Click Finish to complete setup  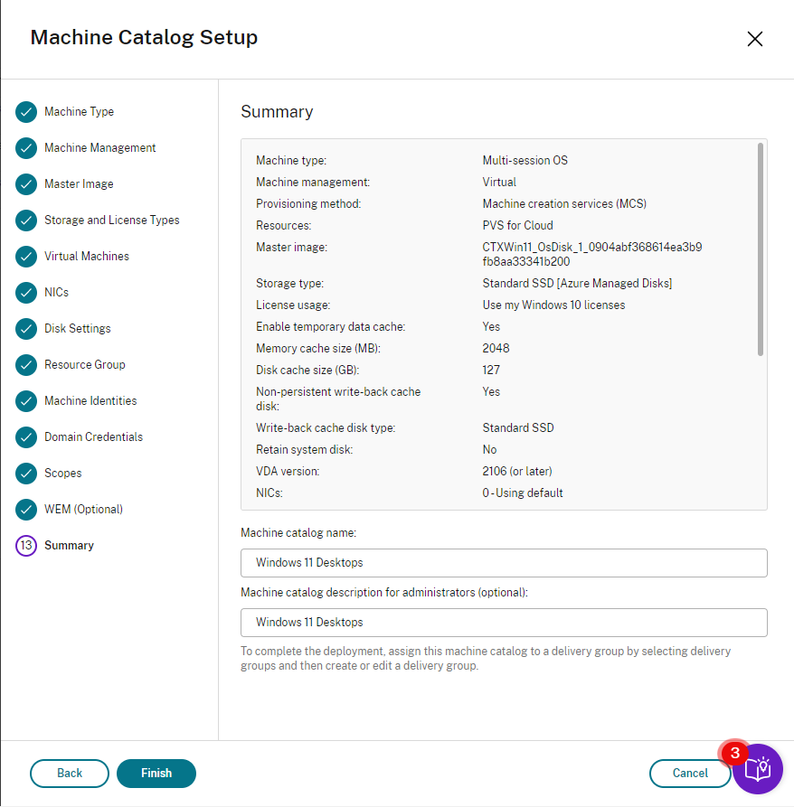click(156, 774)
